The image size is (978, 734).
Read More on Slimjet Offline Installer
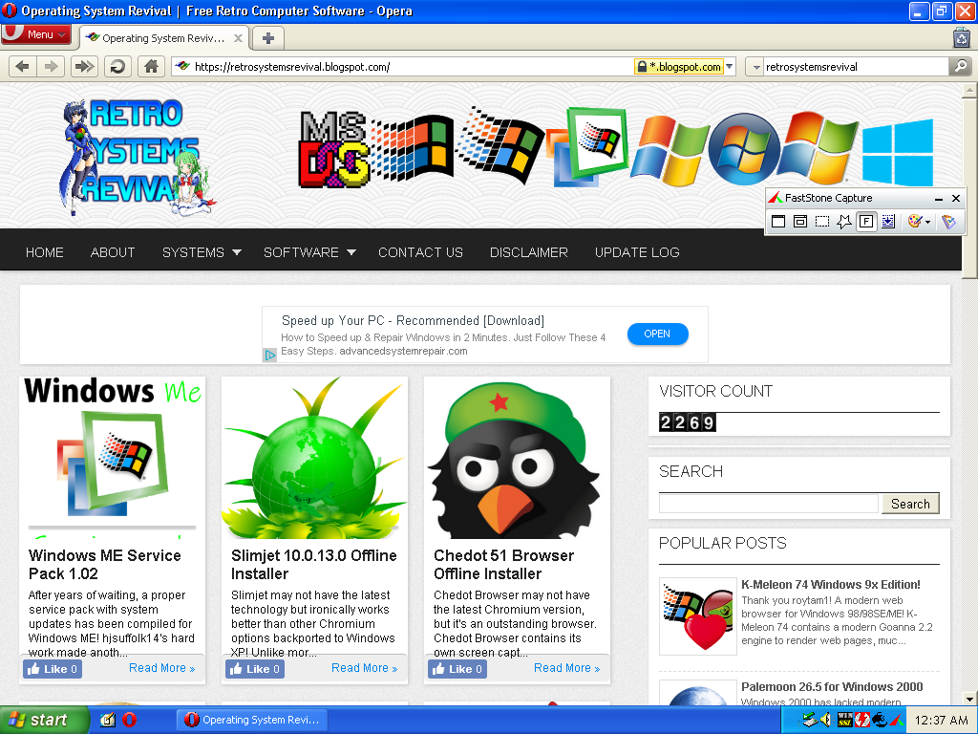[364, 668]
